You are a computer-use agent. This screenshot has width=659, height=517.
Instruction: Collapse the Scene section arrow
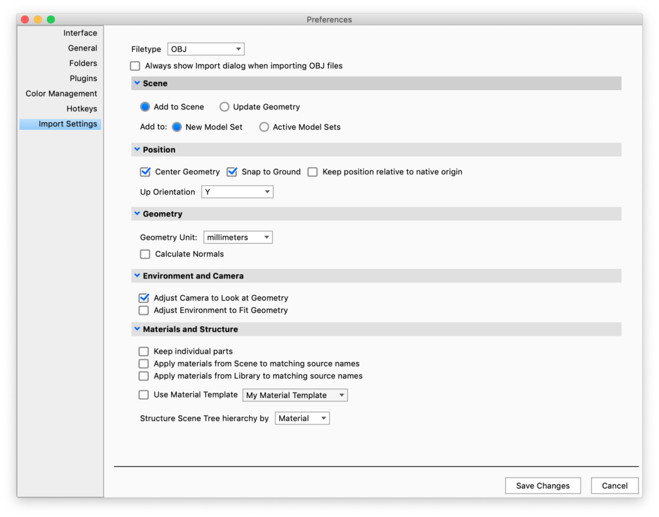click(136, 83)
